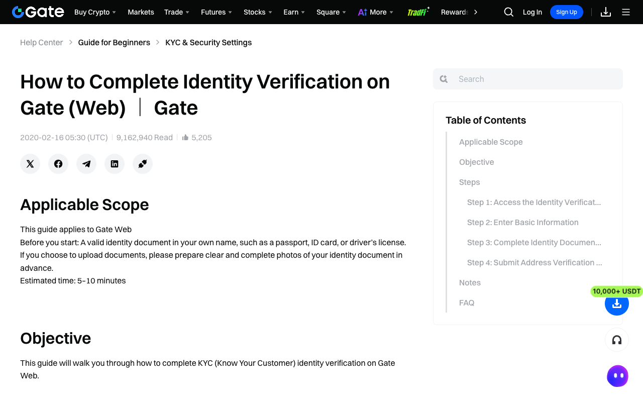Tap the blue floating download button
This screenshot has width=643, height=402.
617,304
